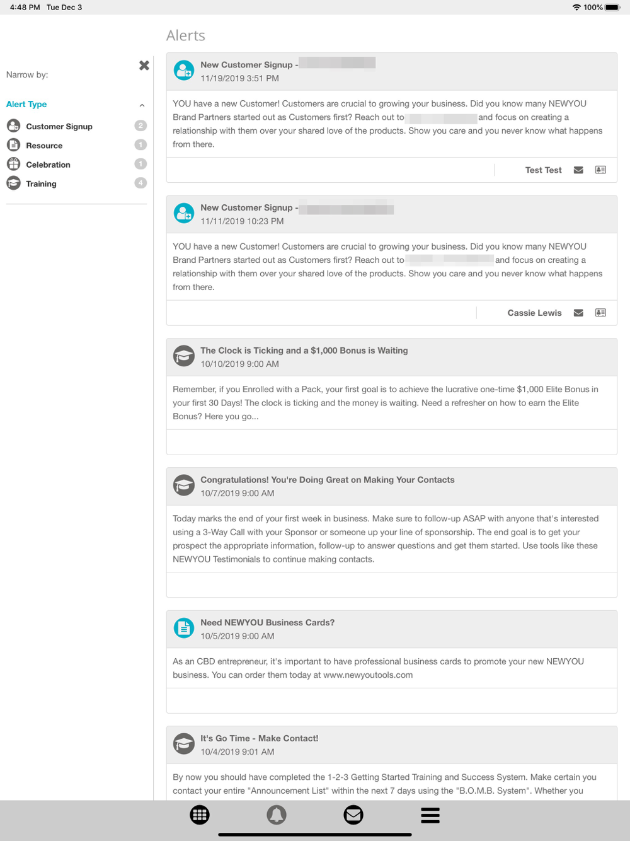630x841 pixels.
Task: Click the Alert Type heading
Action: tap(26, 104)
